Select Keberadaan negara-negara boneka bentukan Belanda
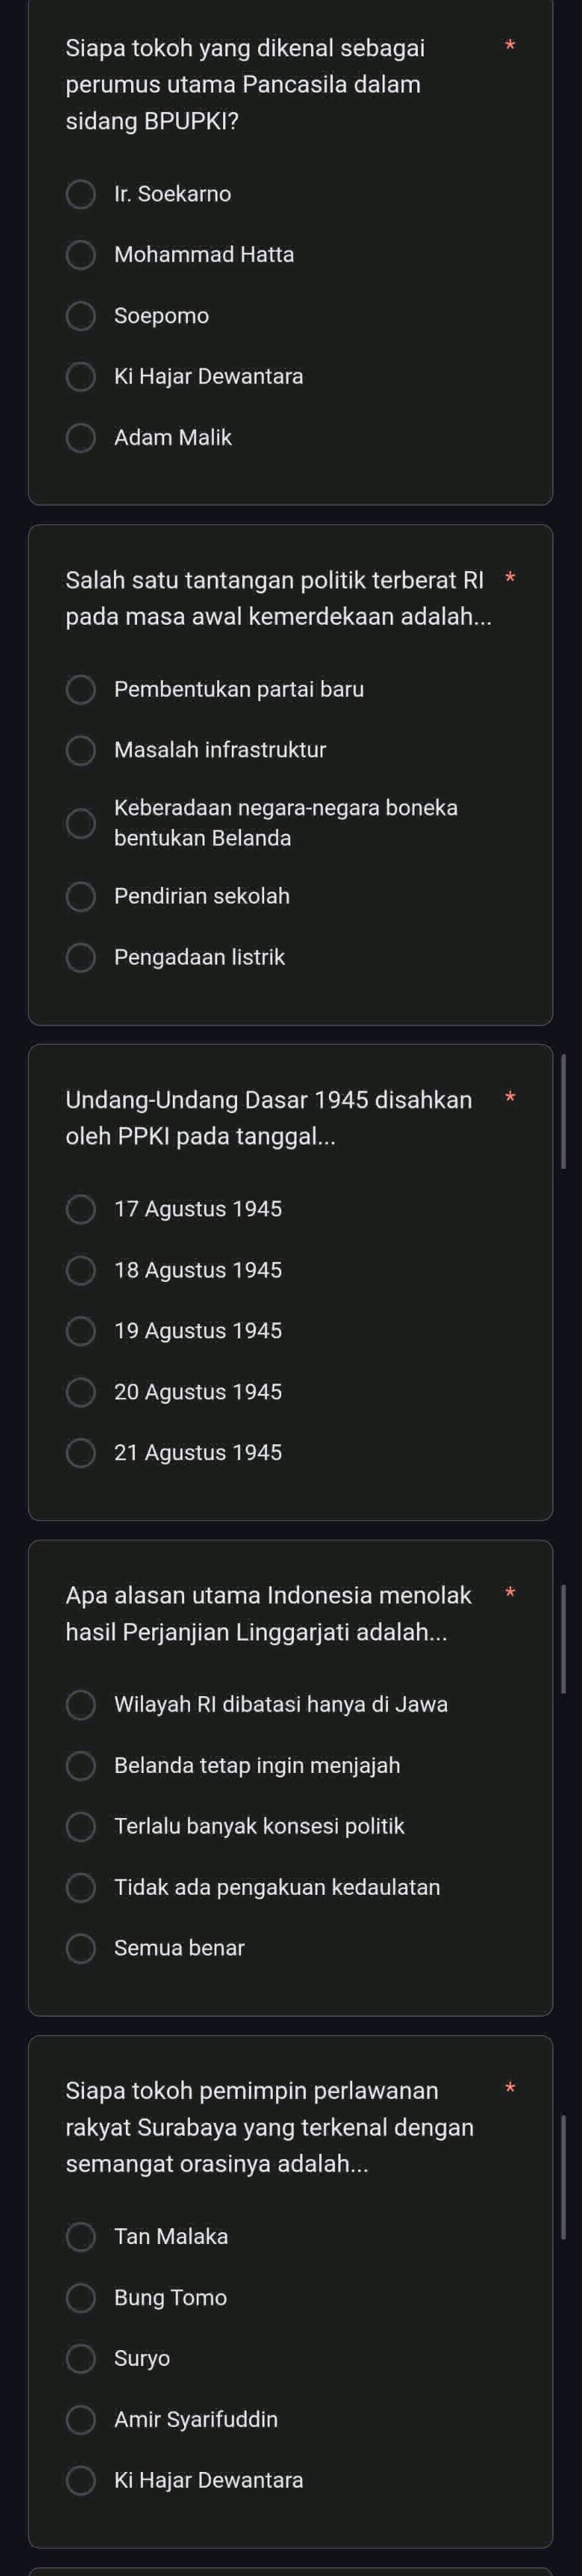Image resolution: width=582 pixels, height=2576 pixels. click(x=80, y=824)
